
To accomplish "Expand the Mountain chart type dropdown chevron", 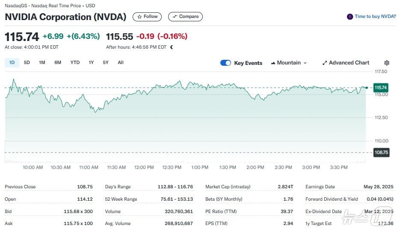I will point(305,63).
